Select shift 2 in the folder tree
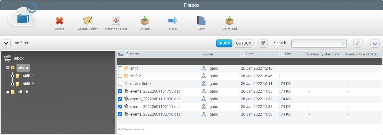Screen dimensions: 383x135 (x=29, y=84)
